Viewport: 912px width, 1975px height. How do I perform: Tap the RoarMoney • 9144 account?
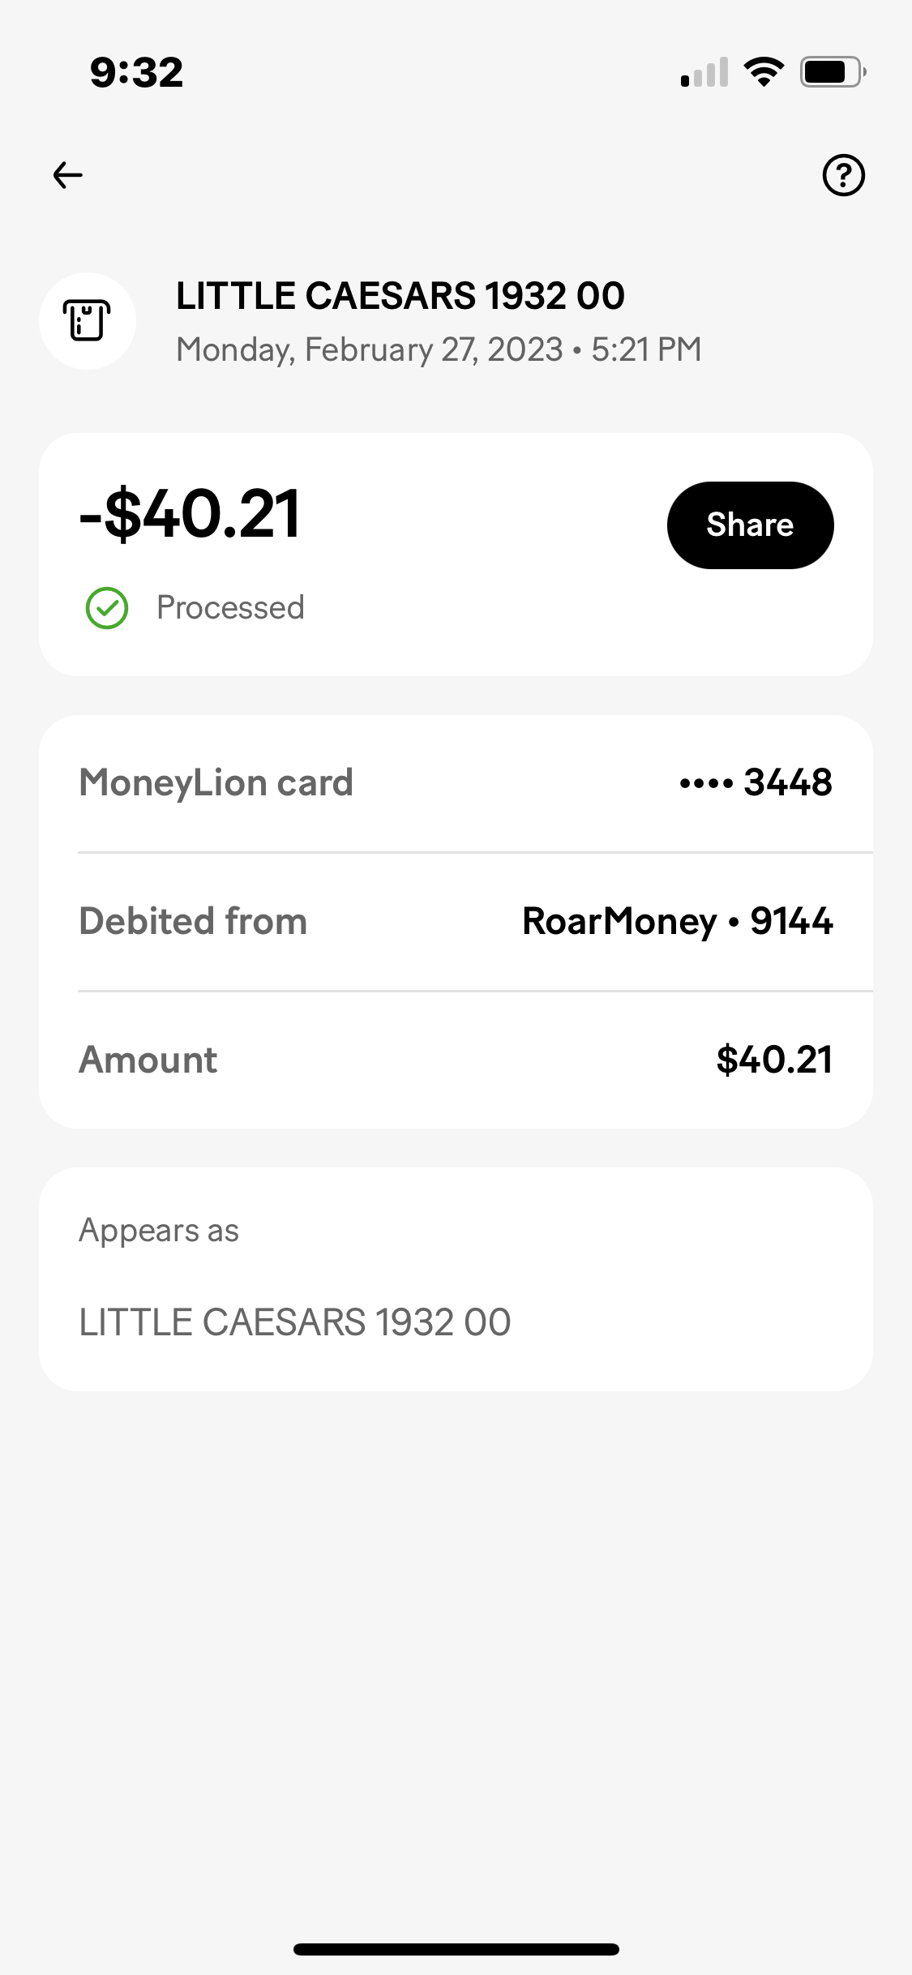[677, 922]
